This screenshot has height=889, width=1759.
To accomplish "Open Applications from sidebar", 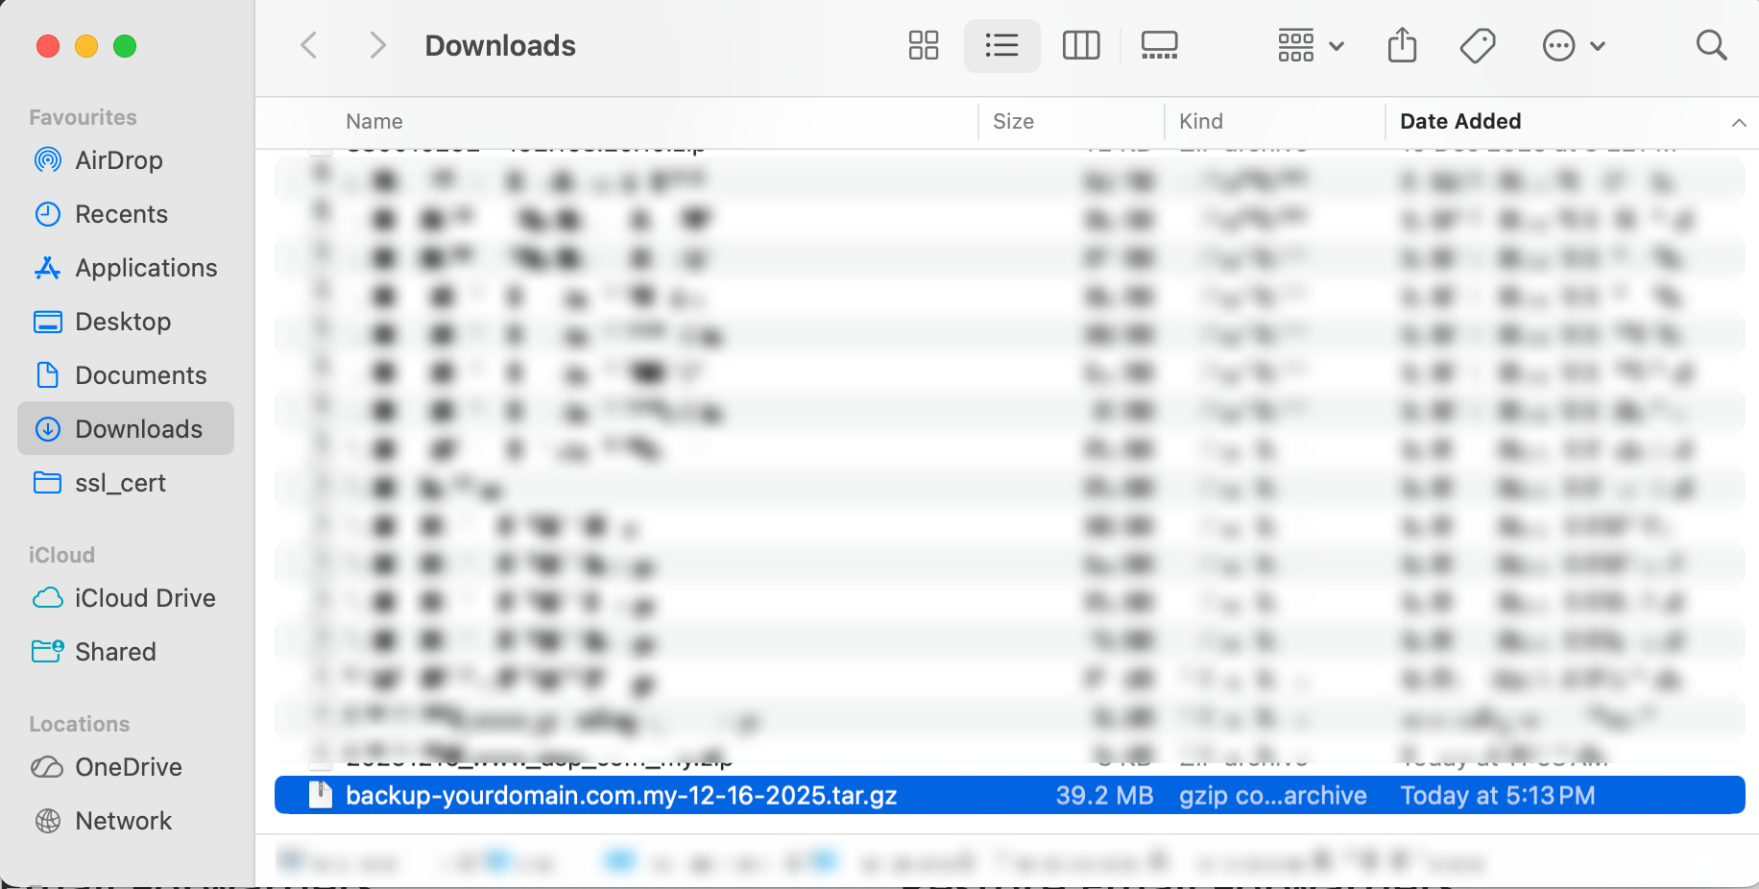I will [x=146, y=268].
